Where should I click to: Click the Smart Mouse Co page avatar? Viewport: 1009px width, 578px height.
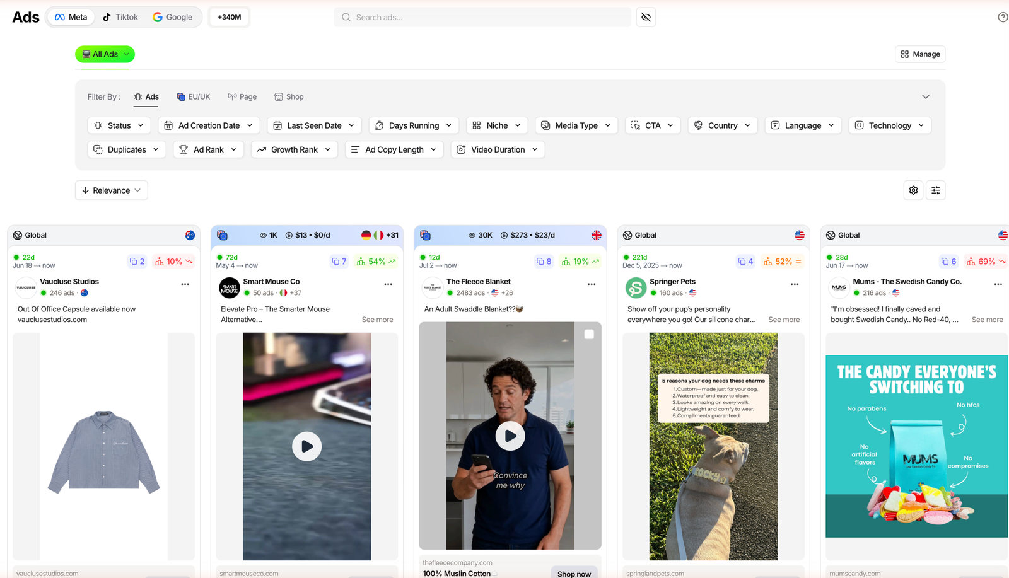[x=230, y=287]
